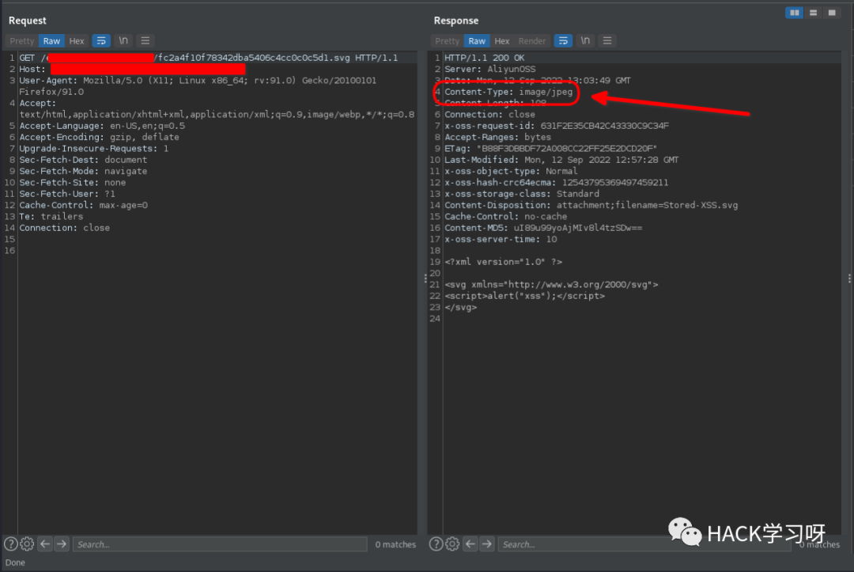854x572 pixels.
Task: Open the Request panel hamburger options menu
Action: 145,41
